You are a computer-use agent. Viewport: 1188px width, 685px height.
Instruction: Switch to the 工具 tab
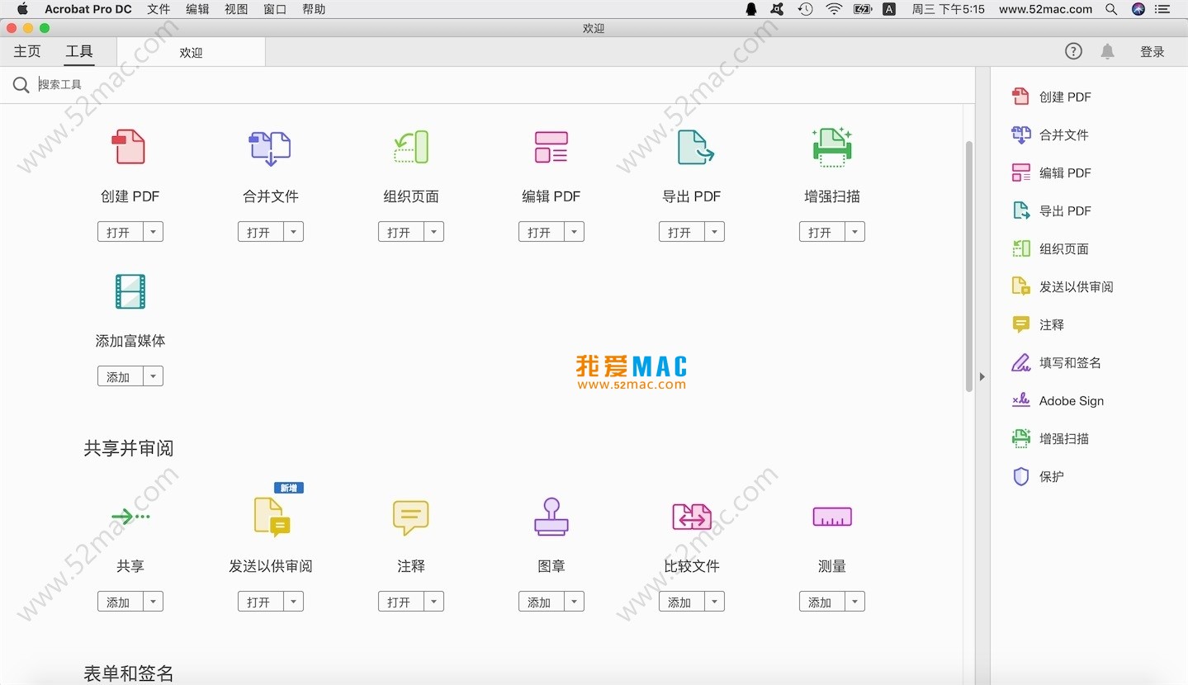point(79,51)
